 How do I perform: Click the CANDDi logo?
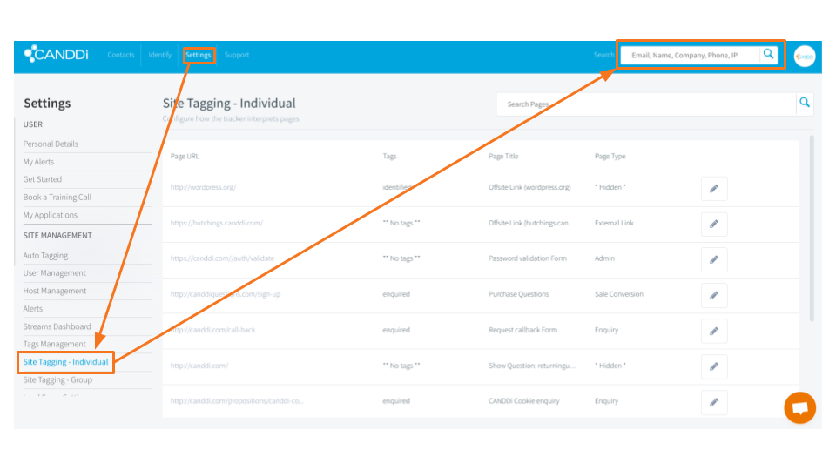(x=56, y=54)
